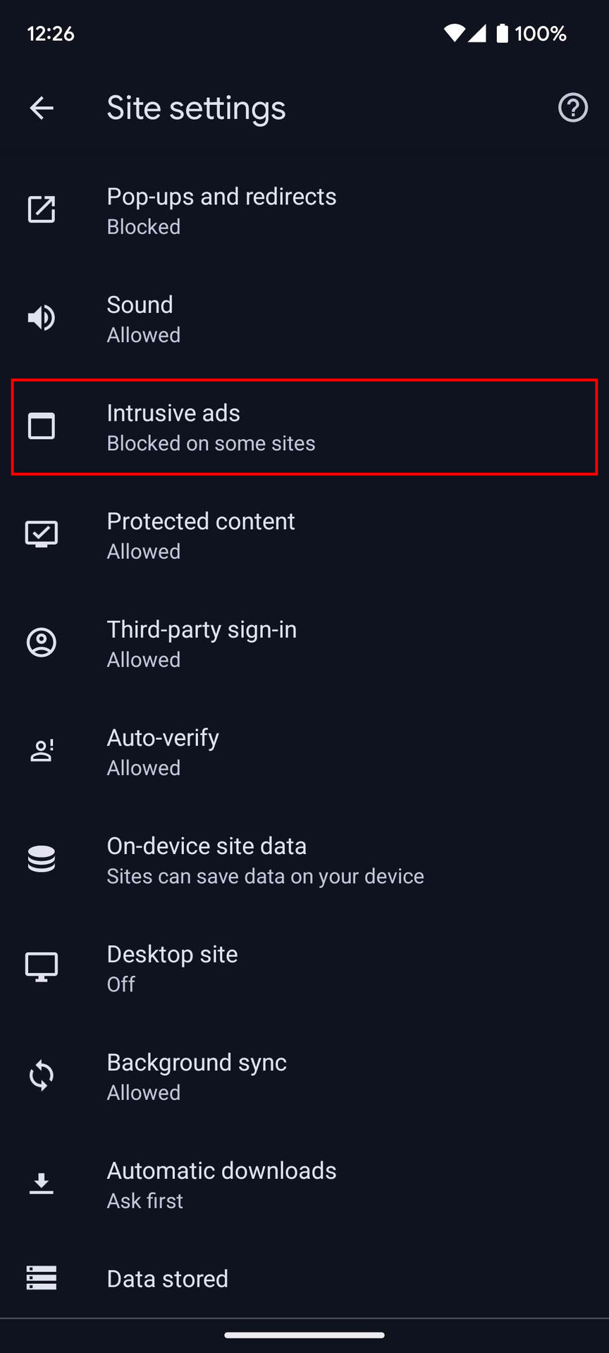Tap the back arrow icon
This screenshot has height=1353, width=609.
[42, 108]
